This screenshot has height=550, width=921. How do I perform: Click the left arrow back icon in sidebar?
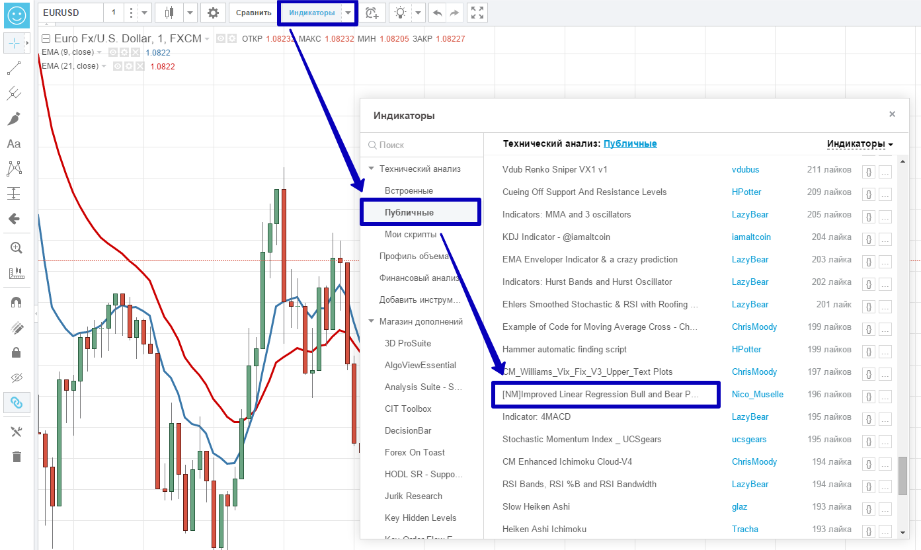pyautogui.click(x=15, y=219)
